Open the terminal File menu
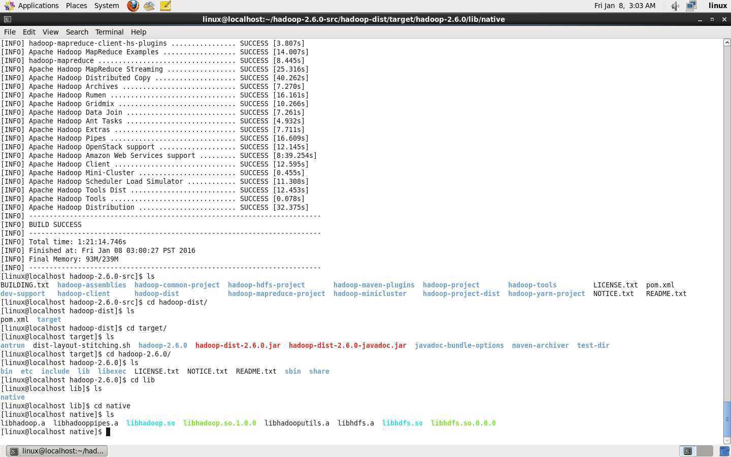The width and height of the screenshot is (731, 457). [x=10, y=31]
